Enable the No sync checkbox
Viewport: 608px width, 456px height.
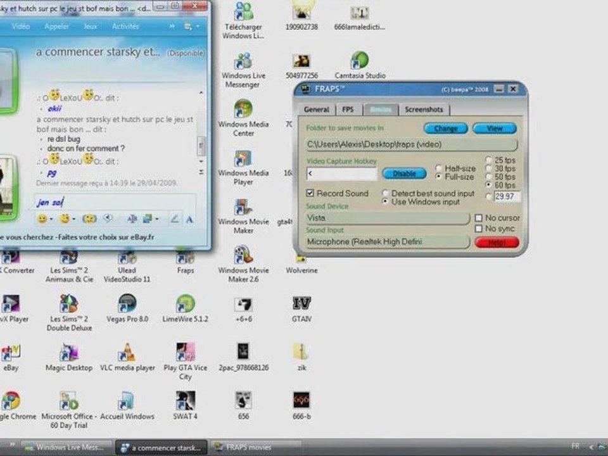pyautogui.click(x=479, y=229)
